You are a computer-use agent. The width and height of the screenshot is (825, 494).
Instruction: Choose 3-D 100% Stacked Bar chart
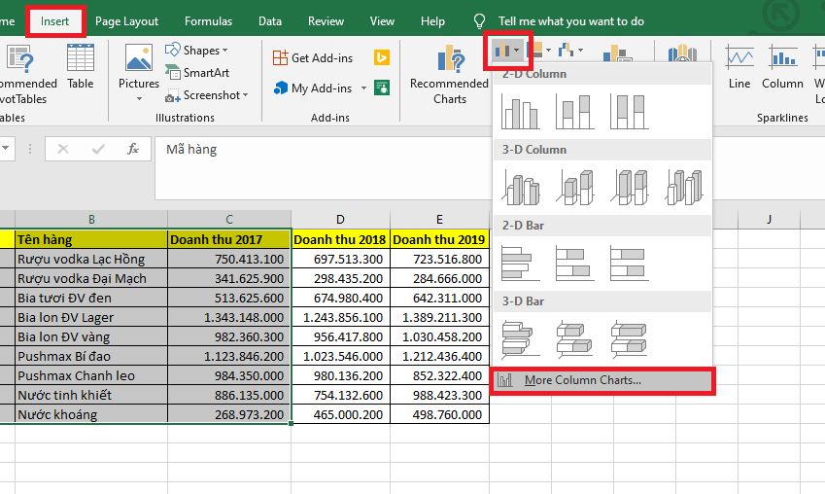coord(629,337)
